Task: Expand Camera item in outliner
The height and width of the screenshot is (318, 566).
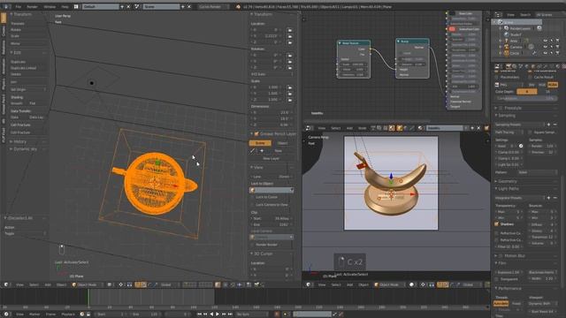Action: pyautogui.click(x=501, y=47)
